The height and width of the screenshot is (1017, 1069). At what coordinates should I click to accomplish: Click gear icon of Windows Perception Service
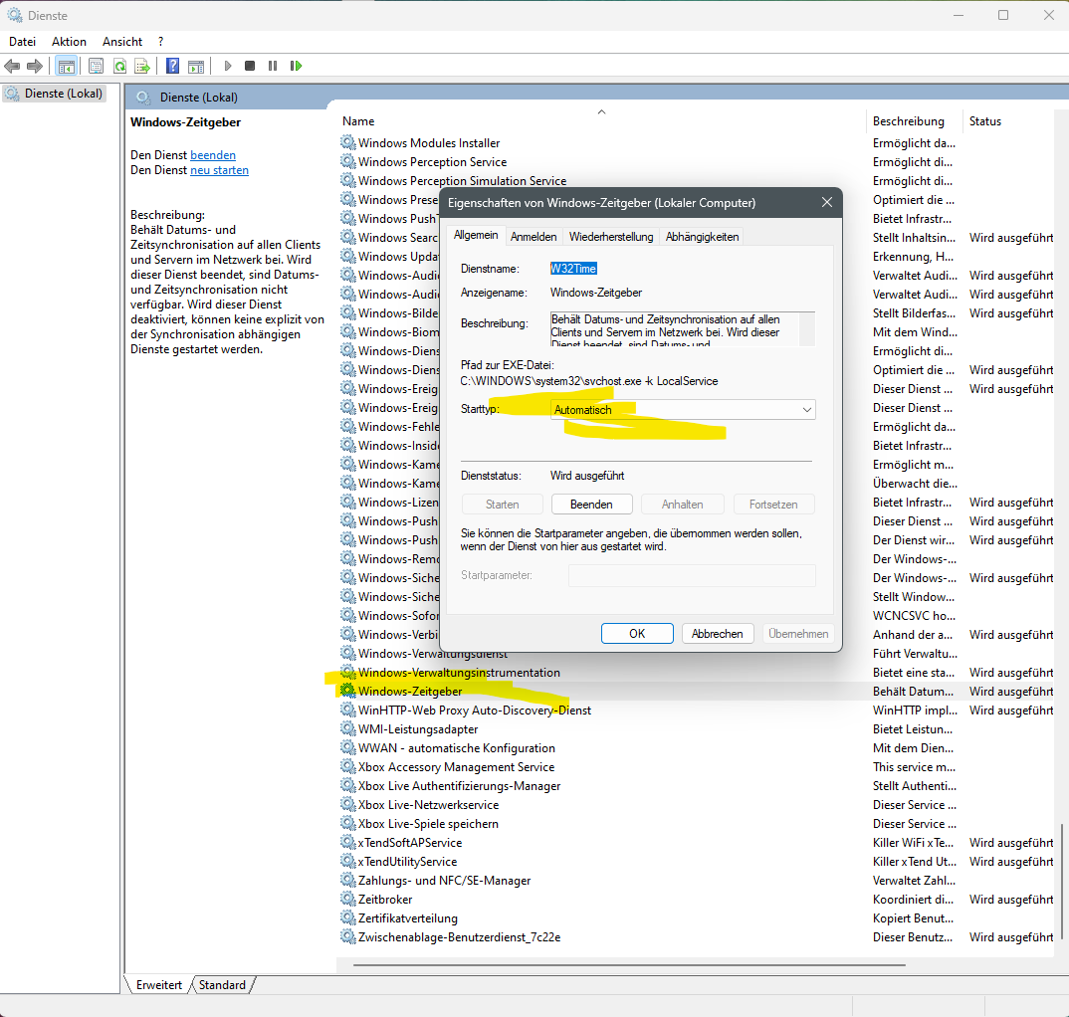[x=348, y=161]
